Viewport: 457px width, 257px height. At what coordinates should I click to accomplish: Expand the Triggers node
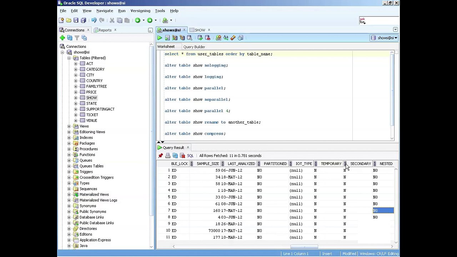tap(69, 172)
